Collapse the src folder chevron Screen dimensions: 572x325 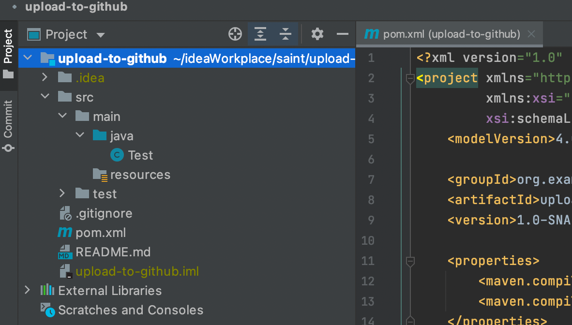45,96
